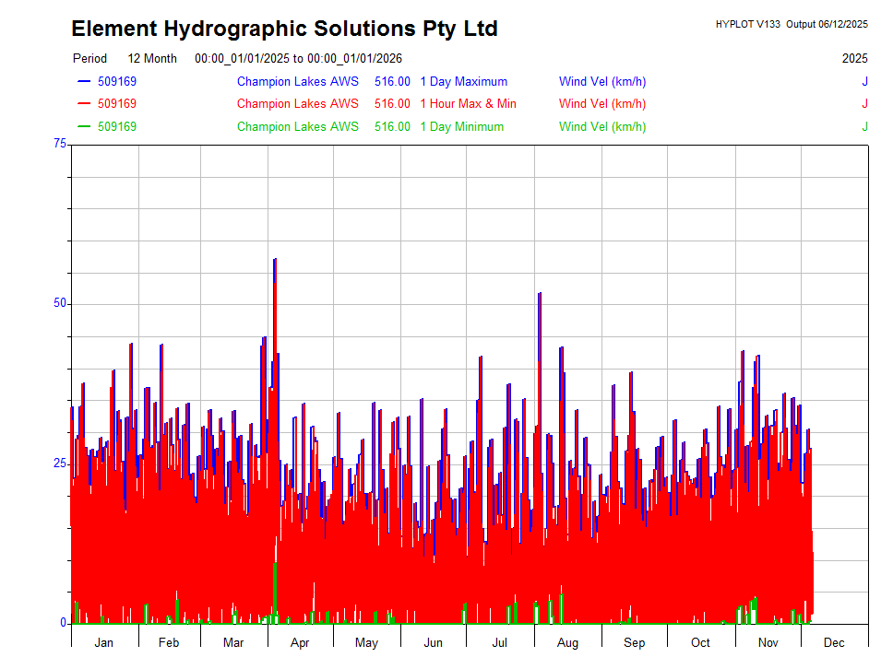Viewport: 893px width, 669px height.
Task: Click the Jan label on the time axis
Action: [103, 642]
